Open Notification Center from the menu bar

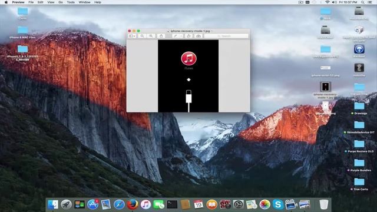(x=370, y=2)
